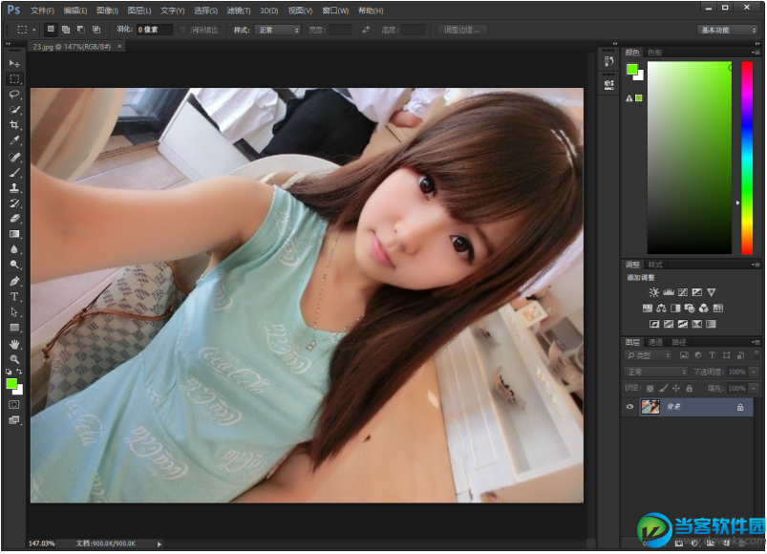The width and height of the screenshot is (767, 554).
Task: Pick a color in the green color field
Action: 690,158
